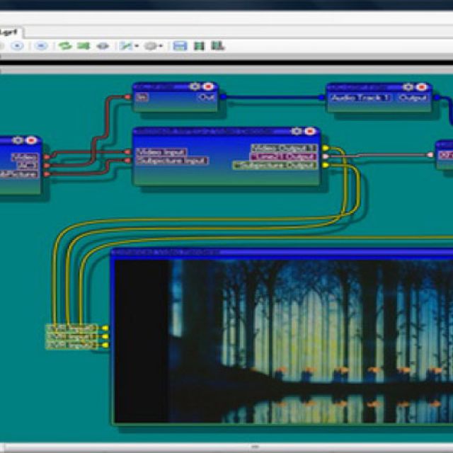Click the gear on the Video Input decoder node
The width and height of the screenshot is (453, 453).
point(296,131)
